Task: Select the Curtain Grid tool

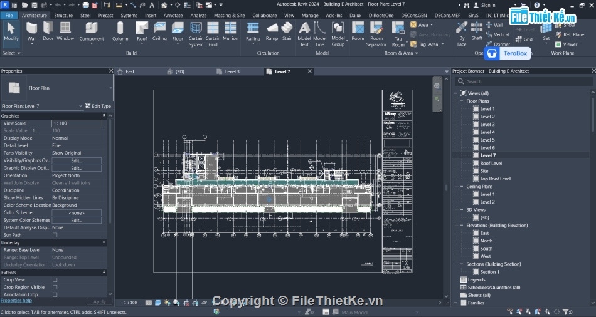Action: [213, 34]
